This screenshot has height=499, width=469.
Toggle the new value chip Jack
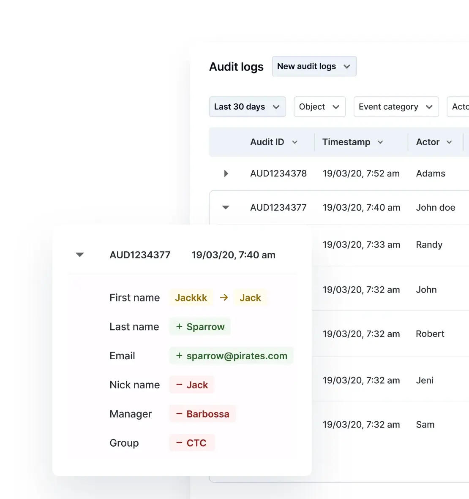(x=251, y=297)
